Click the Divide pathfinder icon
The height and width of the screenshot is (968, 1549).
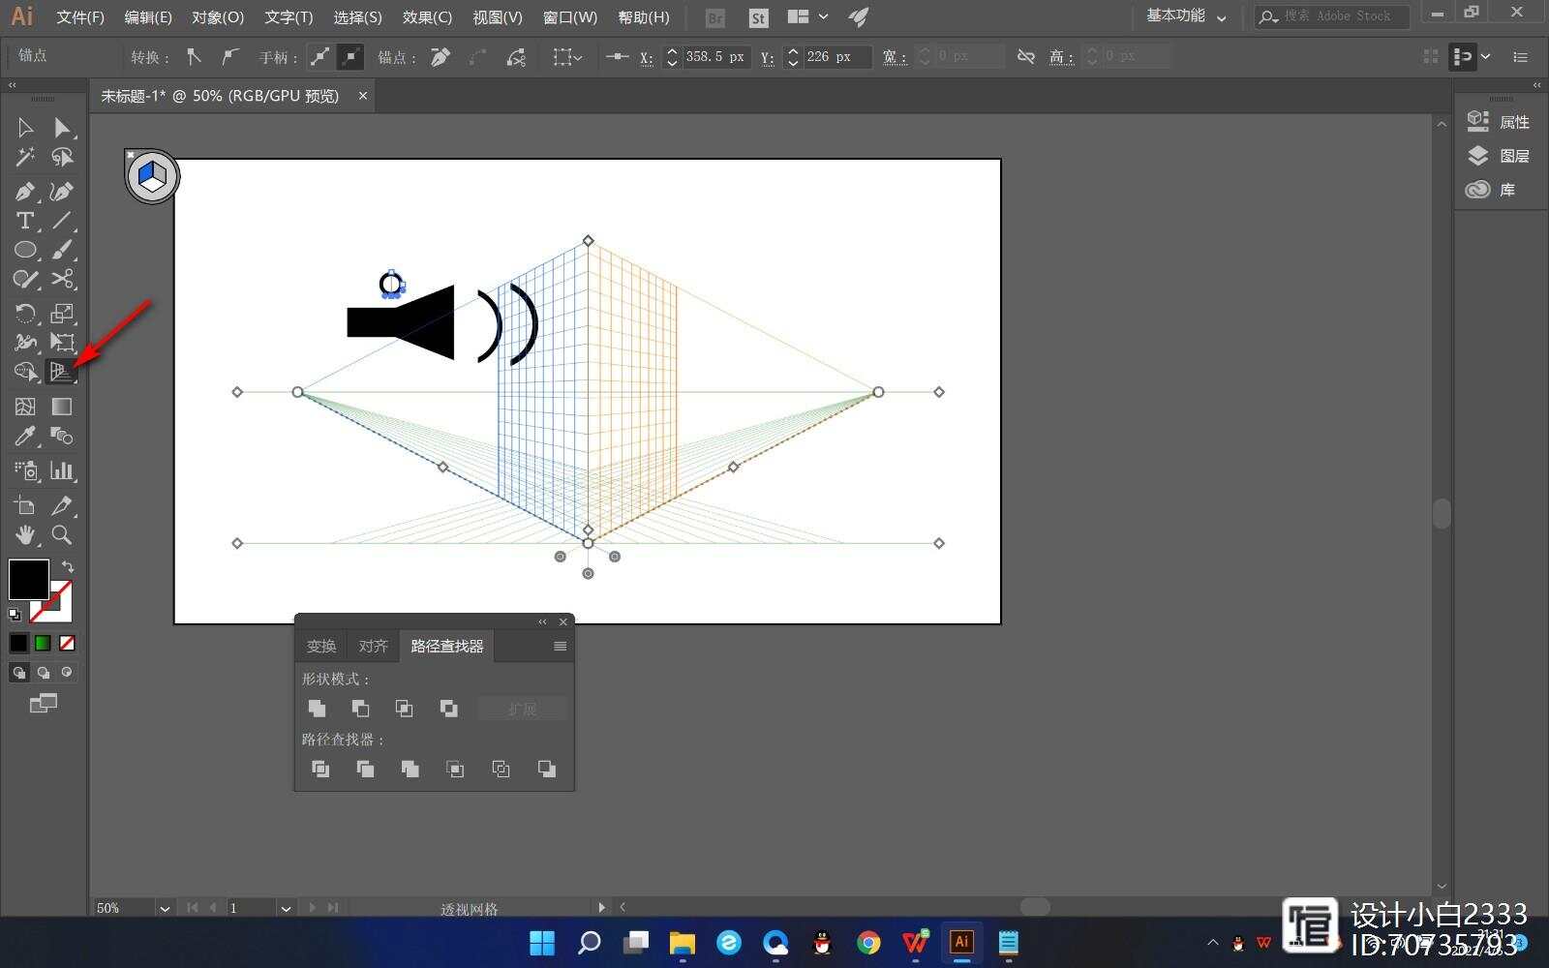click(320, 769)
